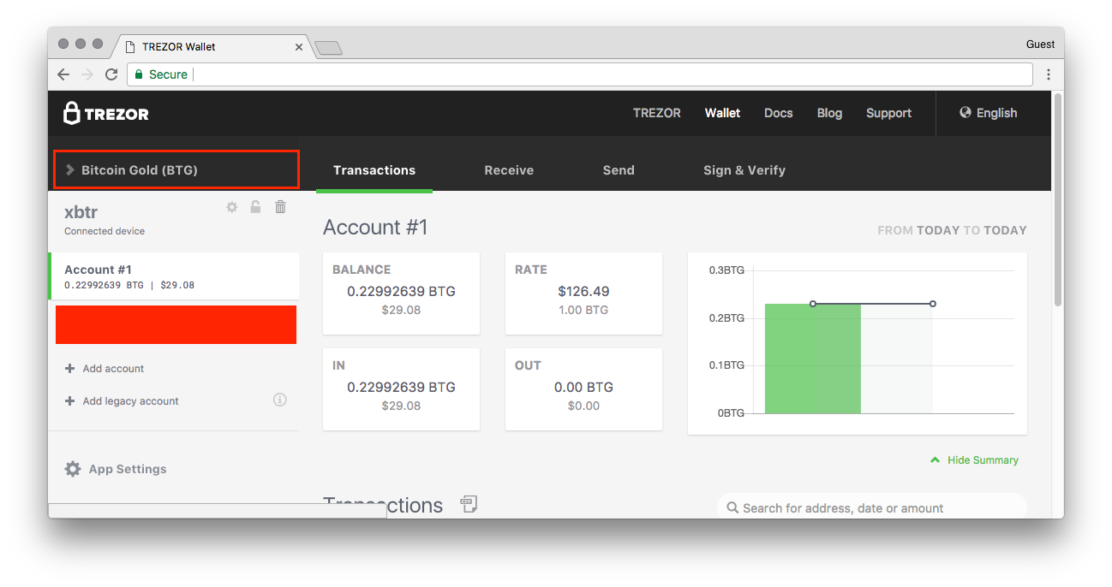Click the Add legacy account link
Screen dimensions: 1112x587
pyautogui.click(x=131, y=401)
